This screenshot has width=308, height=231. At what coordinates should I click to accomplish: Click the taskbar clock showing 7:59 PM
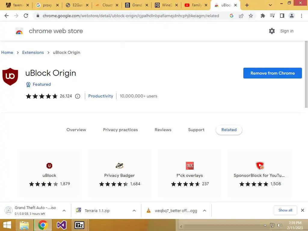point(295,225)
